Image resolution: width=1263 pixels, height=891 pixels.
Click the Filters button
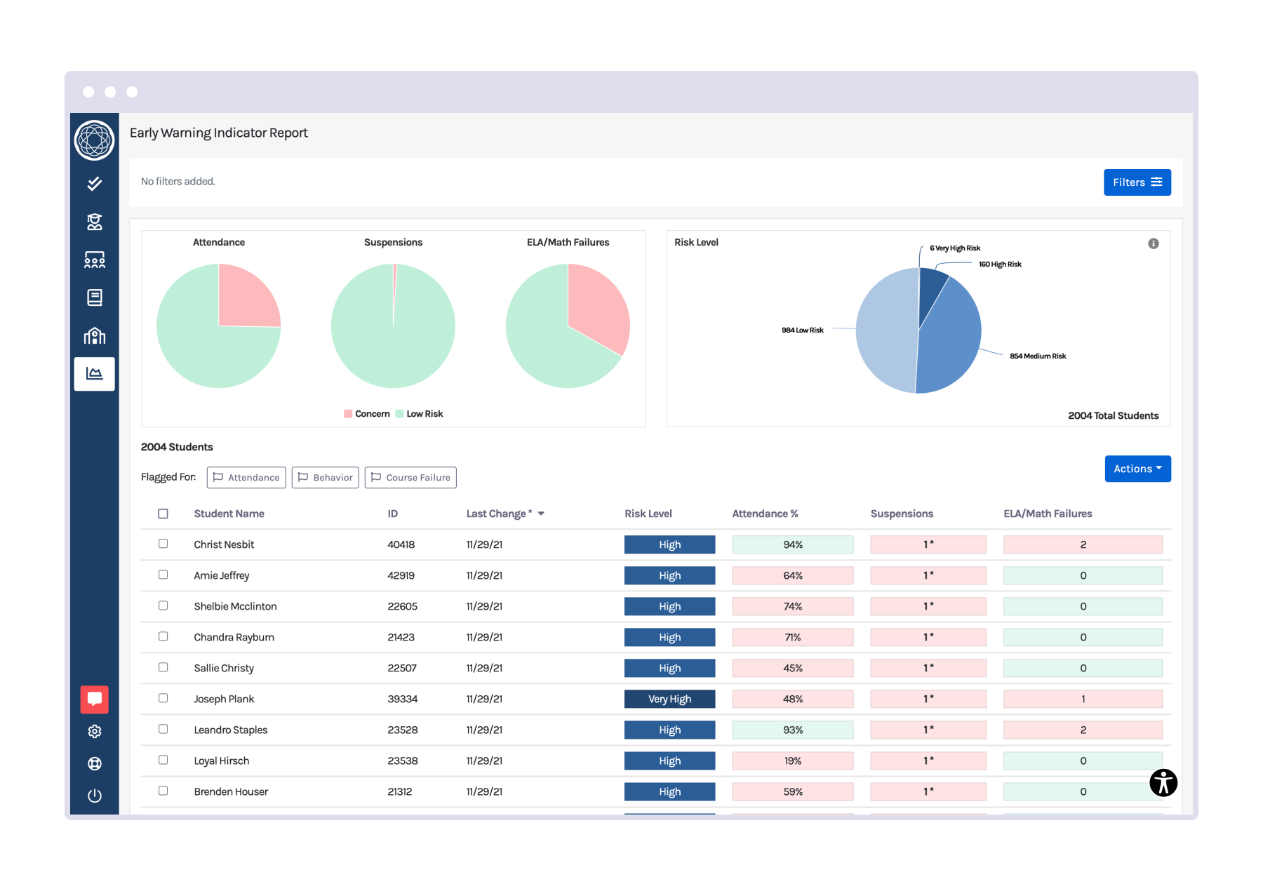(1137, 182)
